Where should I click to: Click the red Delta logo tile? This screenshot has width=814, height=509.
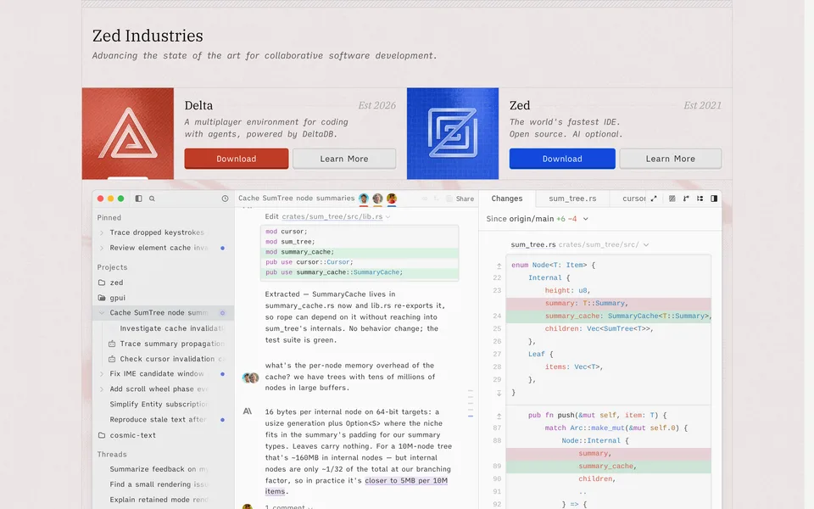[128, 133]
